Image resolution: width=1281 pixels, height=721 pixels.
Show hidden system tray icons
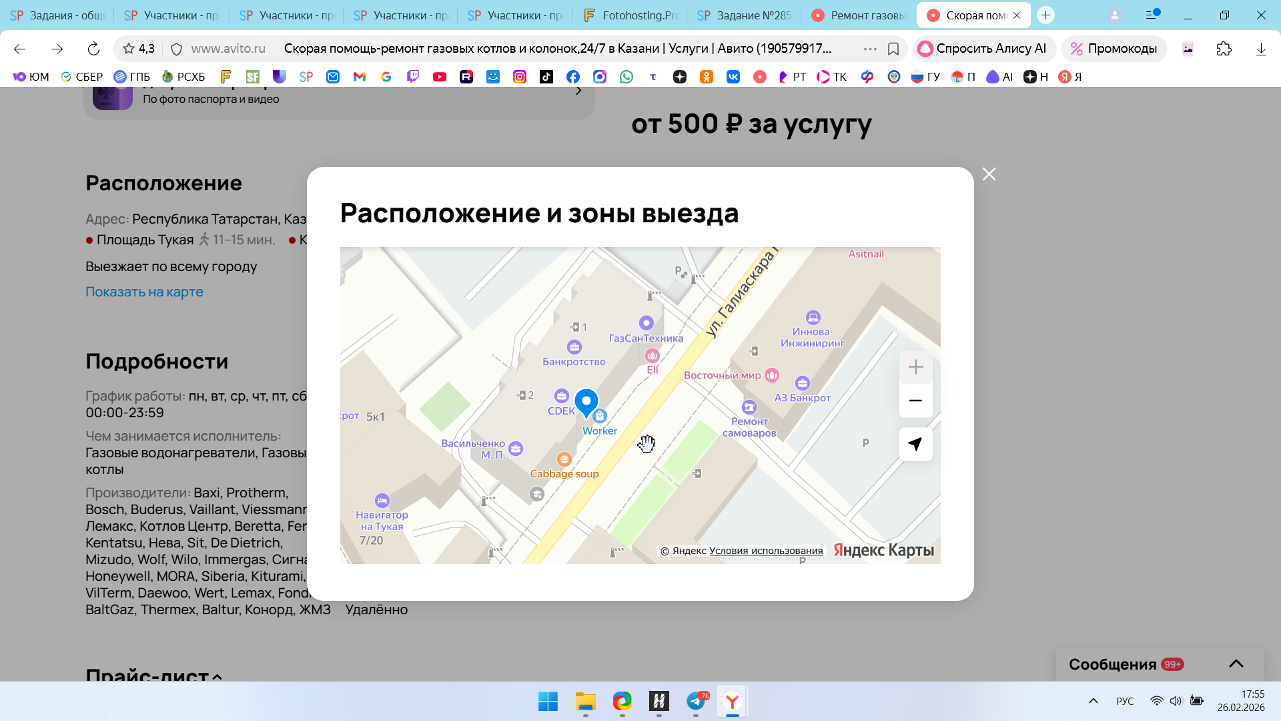pyautogui.click(x=1093, y=701)
